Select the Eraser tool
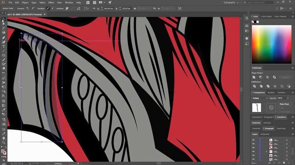Image resolution: width=295 pixels, height=165 pixels. (x=4, y=69)
